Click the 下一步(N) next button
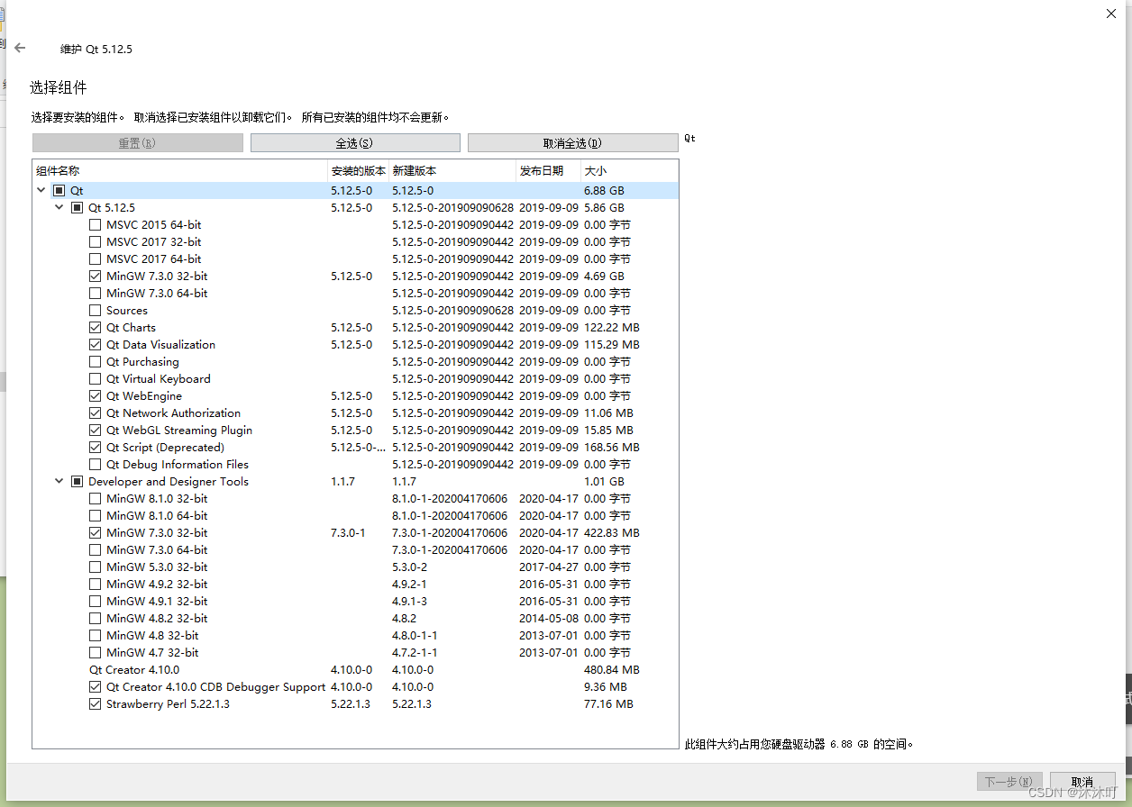This screenshot has width=1132, height=807. [1009, 782]
